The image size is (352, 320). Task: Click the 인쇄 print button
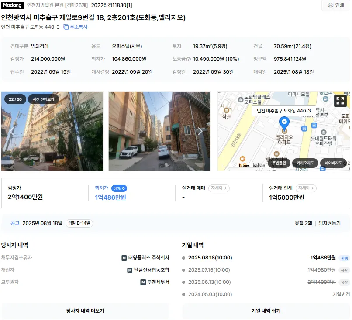336,5
